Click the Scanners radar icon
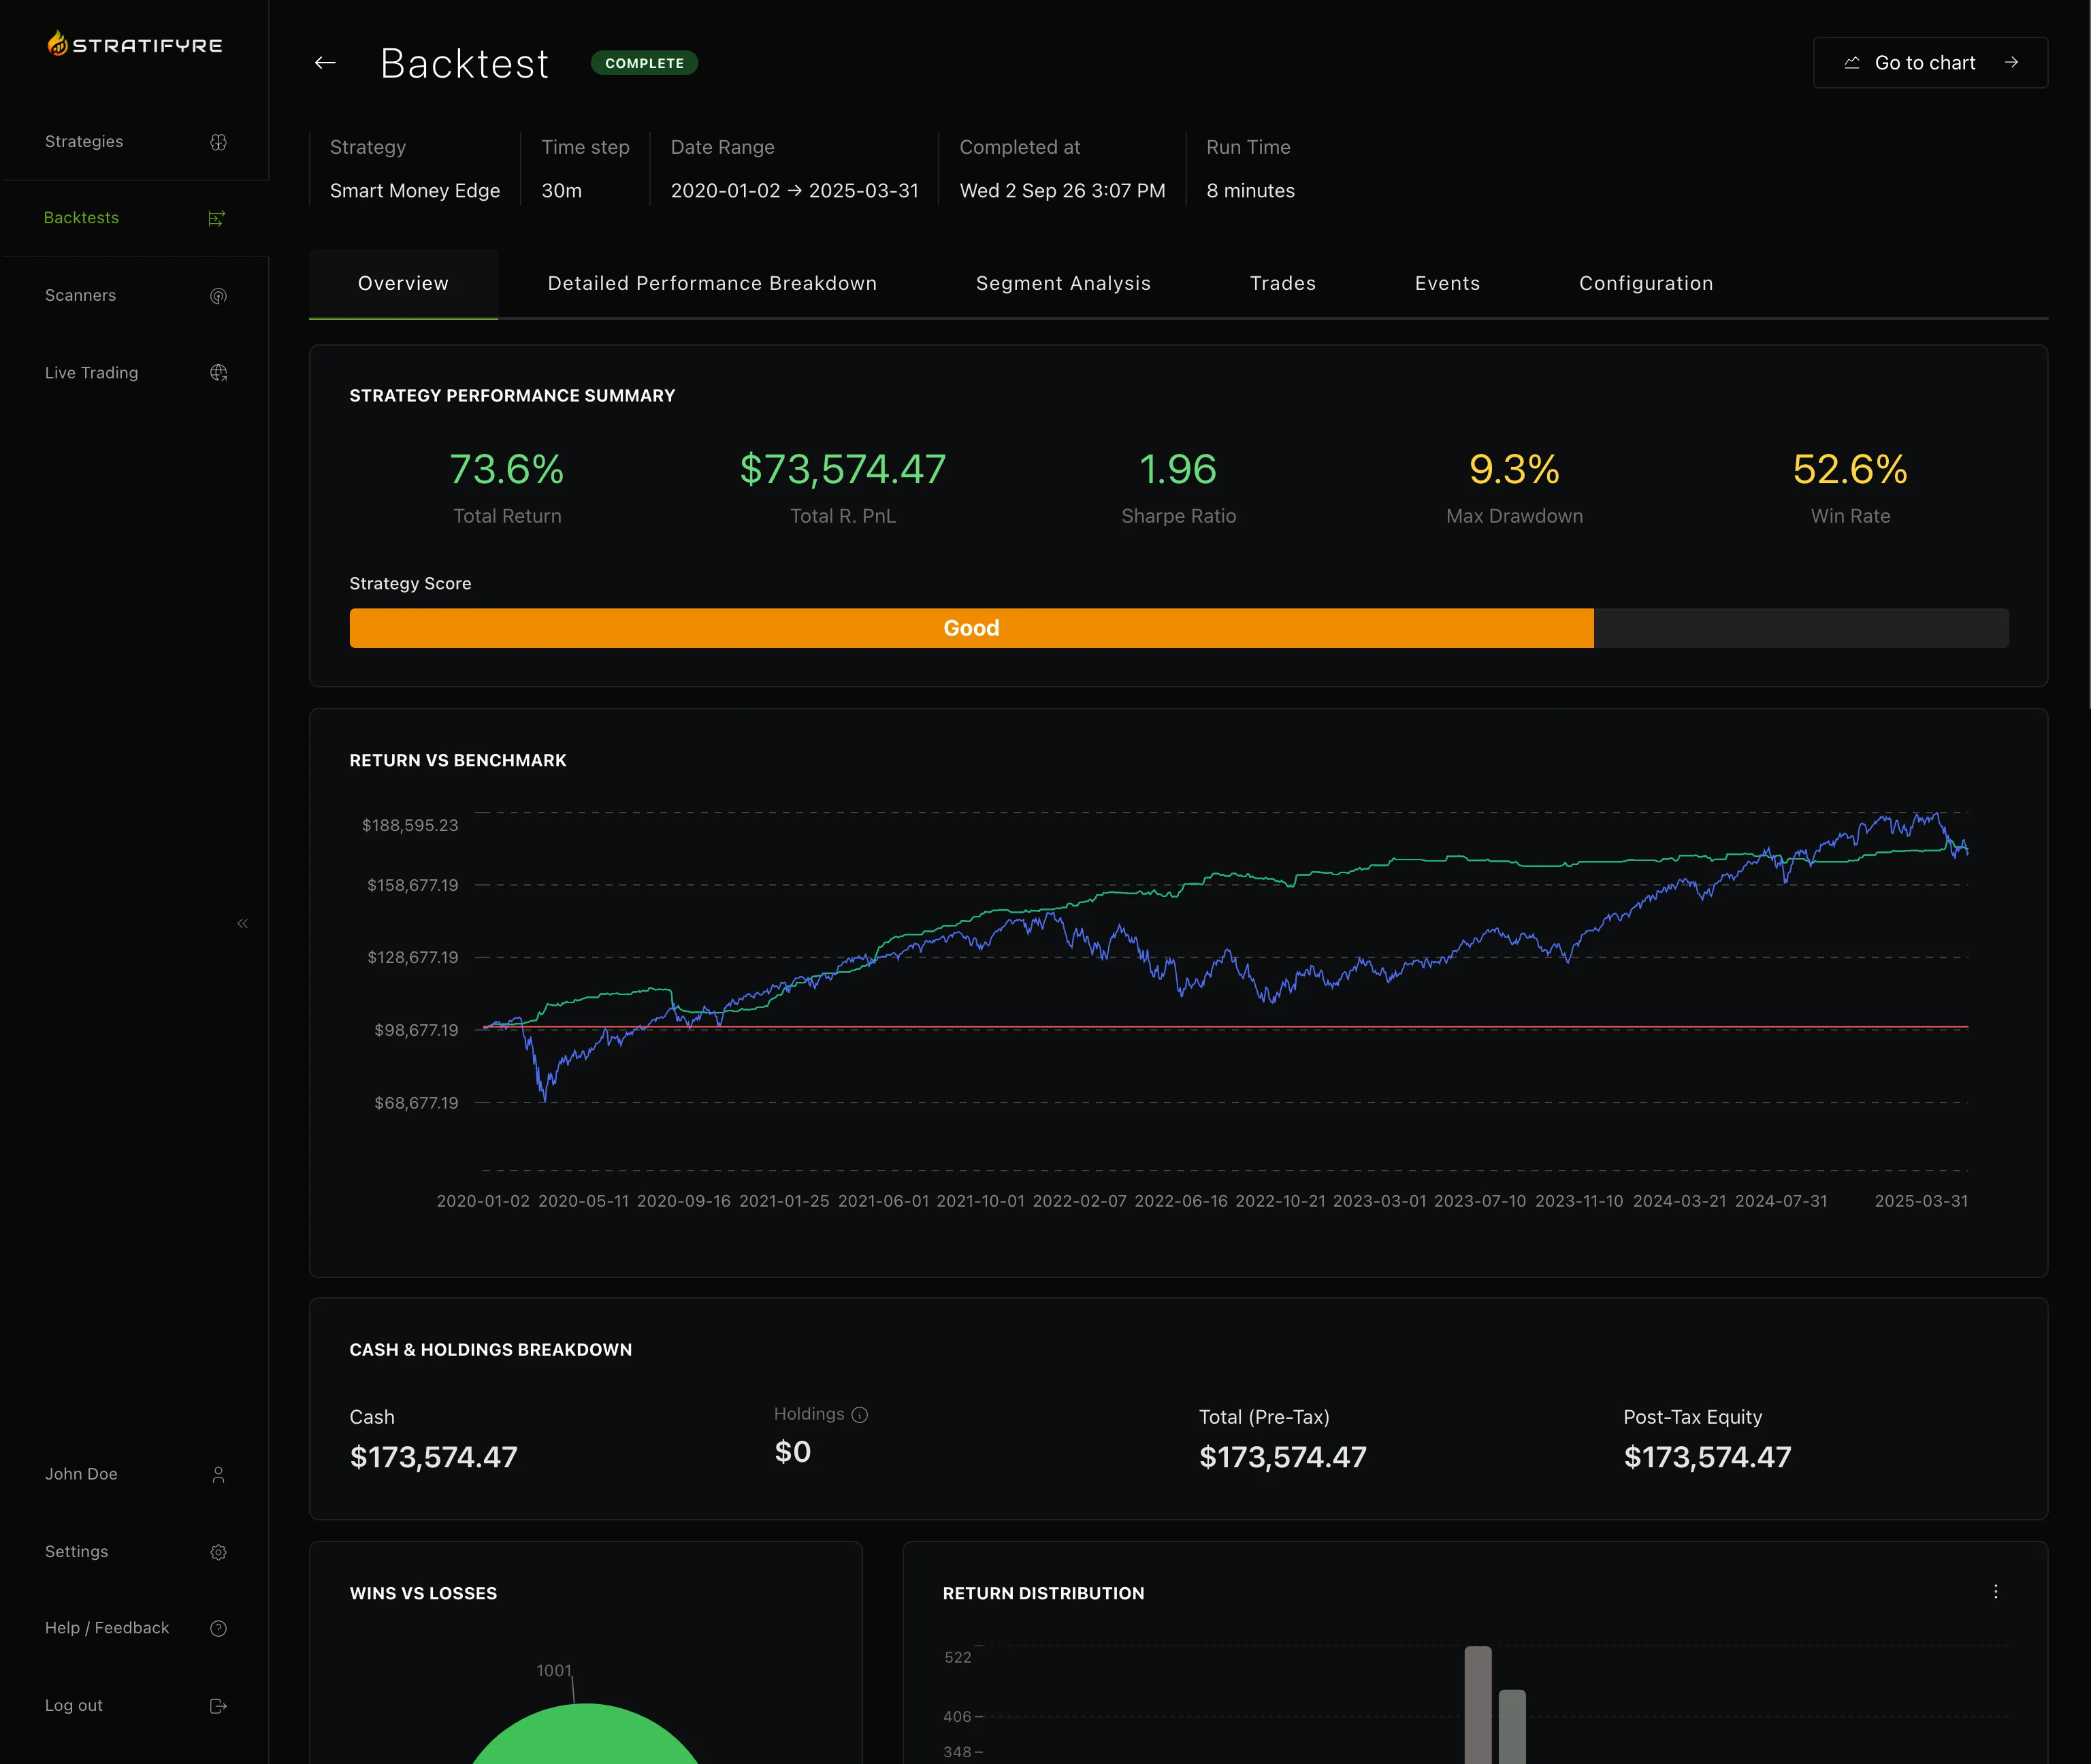Viewport: 2091px width, 1764px height. click(x=218, y=296)
